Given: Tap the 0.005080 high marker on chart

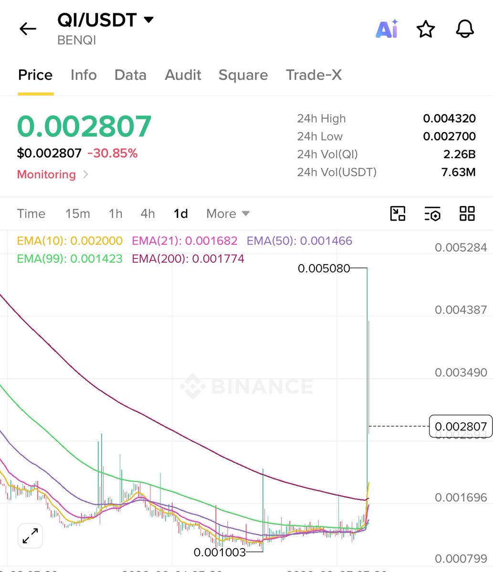Looking at the screenshot, I should point(324,268).
